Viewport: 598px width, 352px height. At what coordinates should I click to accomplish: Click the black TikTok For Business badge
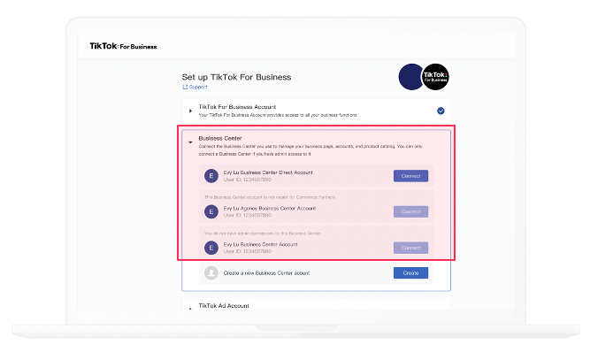point(435,77)
